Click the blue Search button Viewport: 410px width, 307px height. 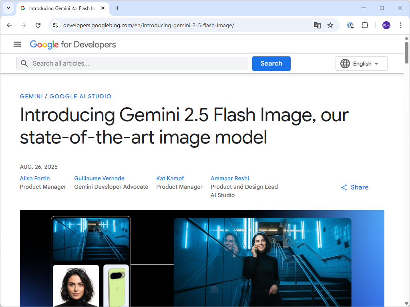click(271, 63)
